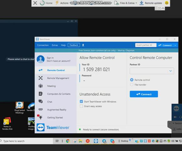
Task: Click the Chat bubbles icon
Action: pos(40,102)
